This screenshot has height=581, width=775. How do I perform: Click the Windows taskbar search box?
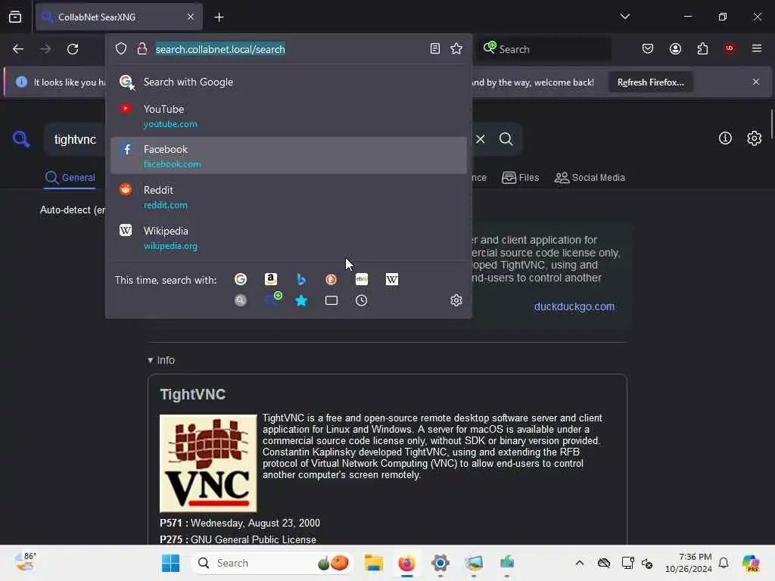click(x=272, y=563)
